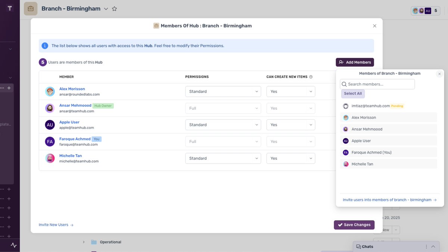Screen dimensions: 448x252
Task: Click the Save Changes button
Action: click(x=354, y=225)
